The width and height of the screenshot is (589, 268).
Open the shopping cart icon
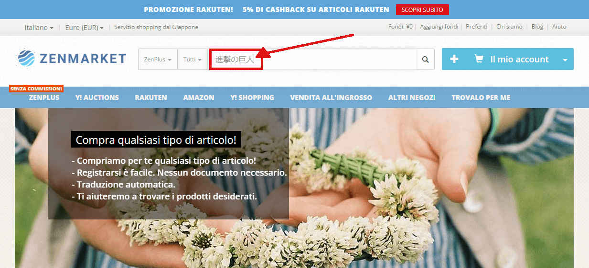click(479, 59)
